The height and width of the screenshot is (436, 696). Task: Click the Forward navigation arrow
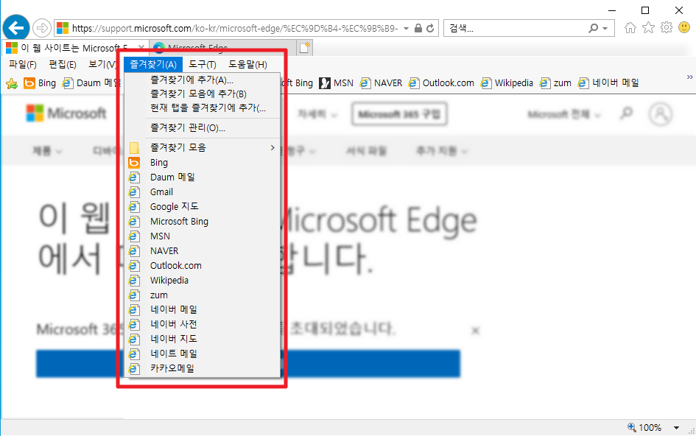42,28
